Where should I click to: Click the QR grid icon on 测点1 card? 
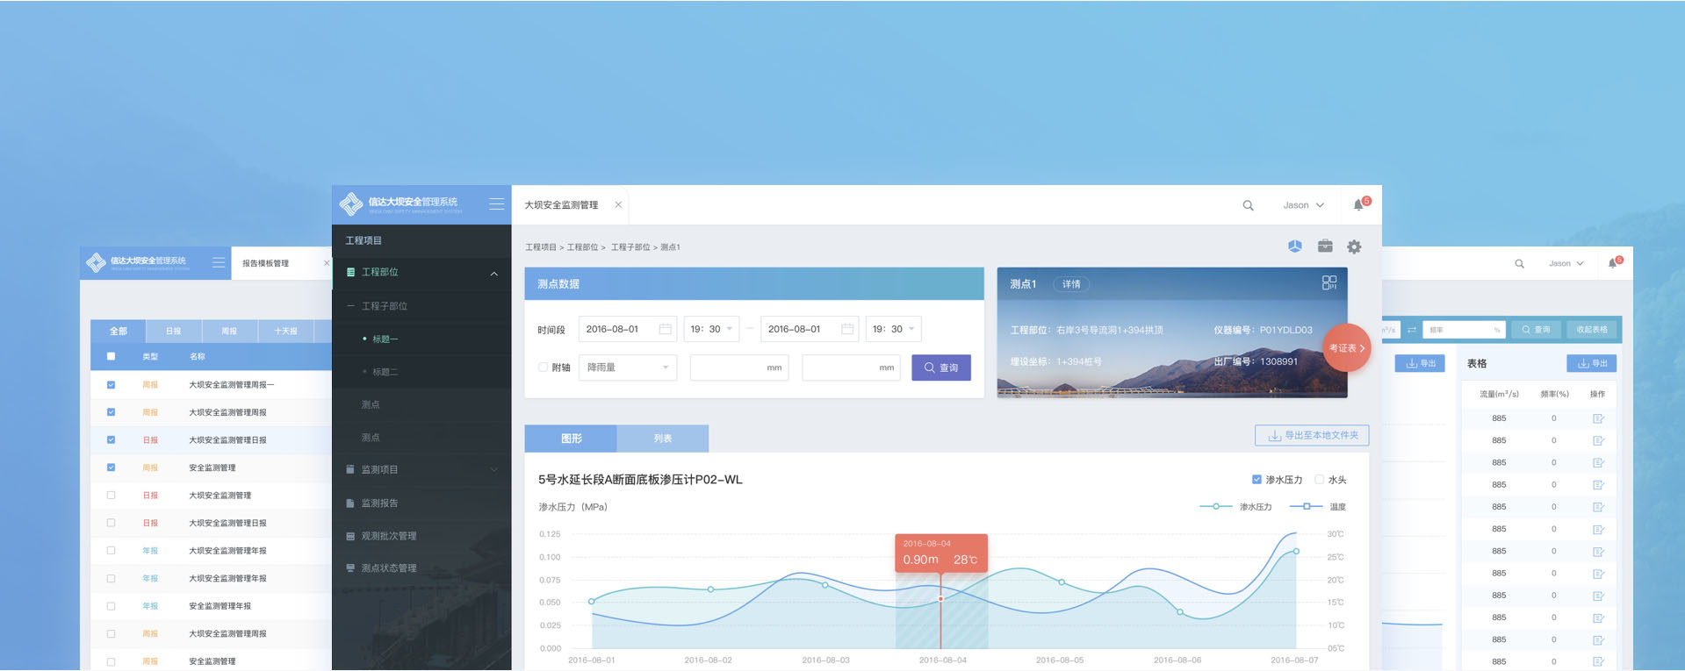point(1329,282)
